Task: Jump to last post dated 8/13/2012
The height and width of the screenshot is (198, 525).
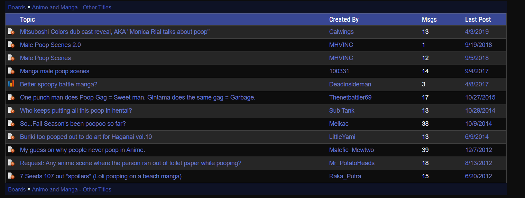Action: click(478, 163)
